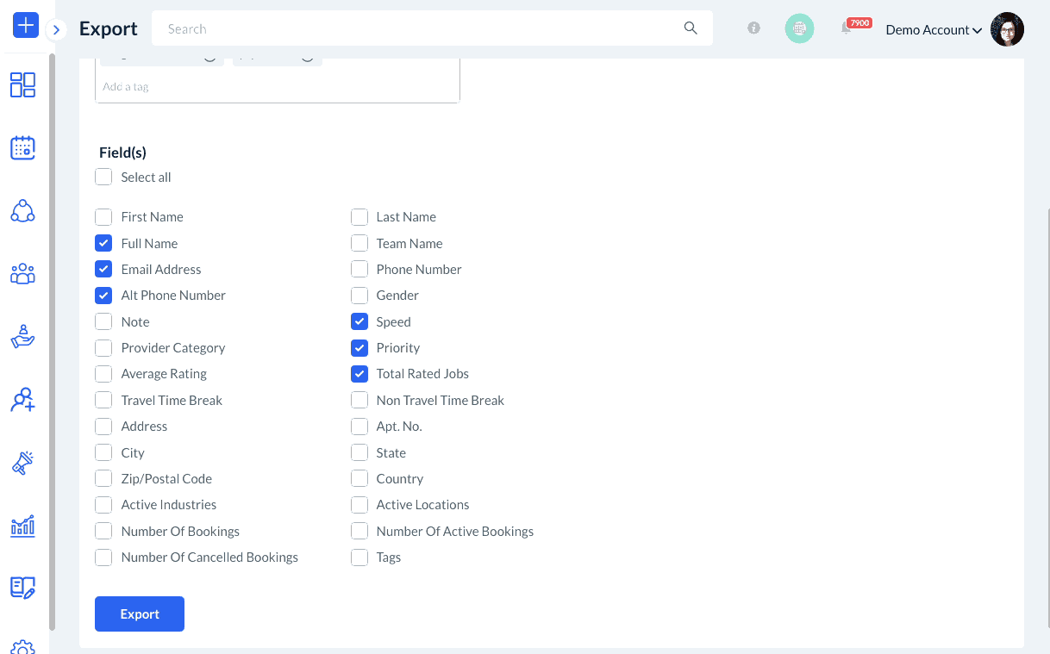This screenshot has height=654, width=1050.
Task: Click the info help icon button
Action: 754,28
